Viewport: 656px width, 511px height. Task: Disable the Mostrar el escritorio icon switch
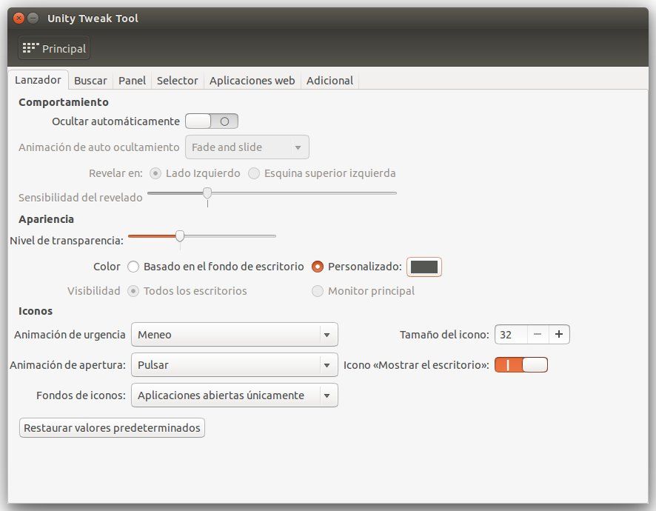coord(521,365)
